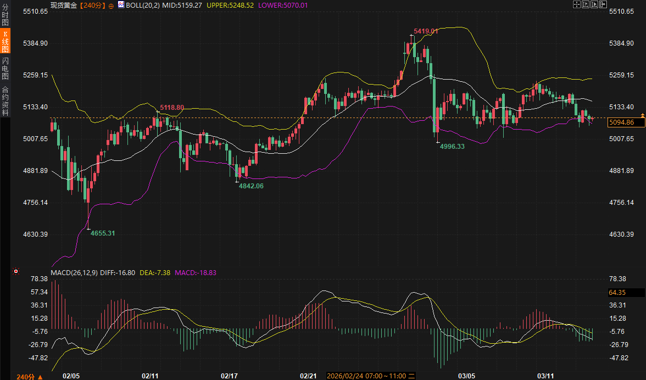Image resolution: width=646 pixels, height=380 pixels.
Task: Select the K线图 tab
Action: click(5, 42)
